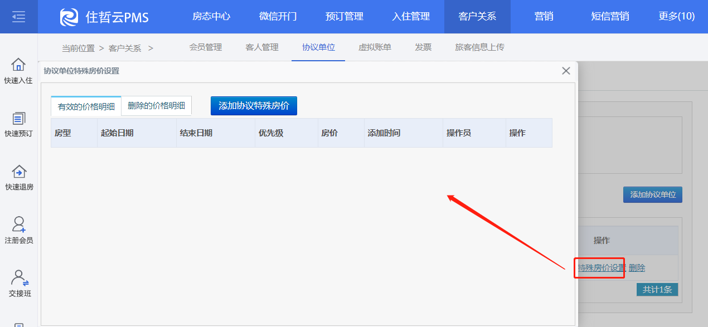Click 添加协议特殊房价 button

click(254, 106)
